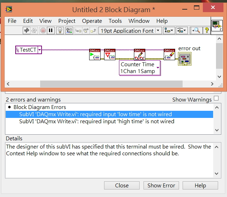Click the VI icon pane in corner
Screen dimensions: 227x197
(x=217, y=26)
